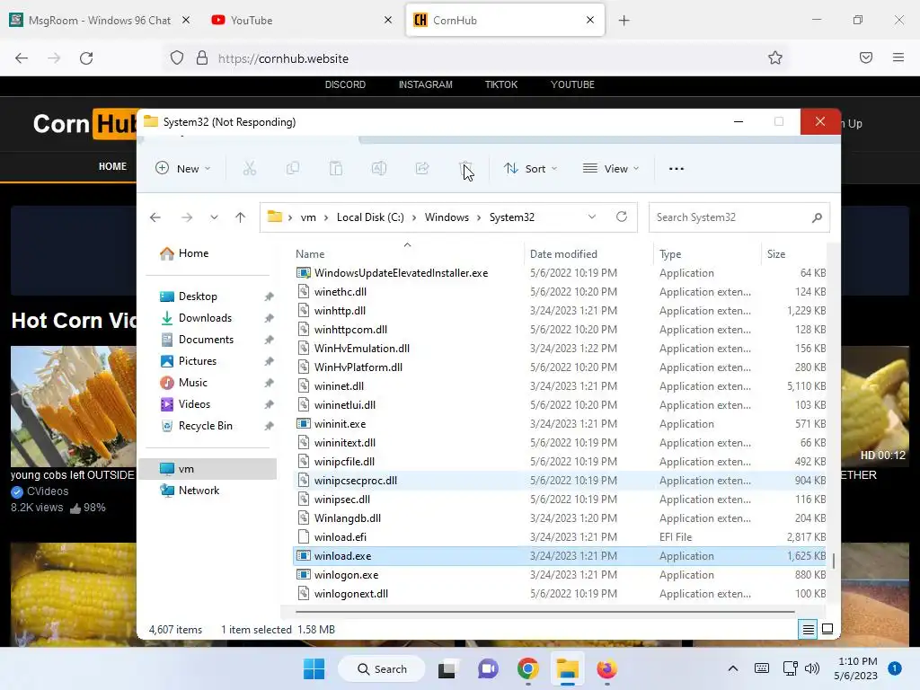Open Recycle Bin in the navigation pane
Viewport: 920px width, 690px height.
(x=205, y=426)
